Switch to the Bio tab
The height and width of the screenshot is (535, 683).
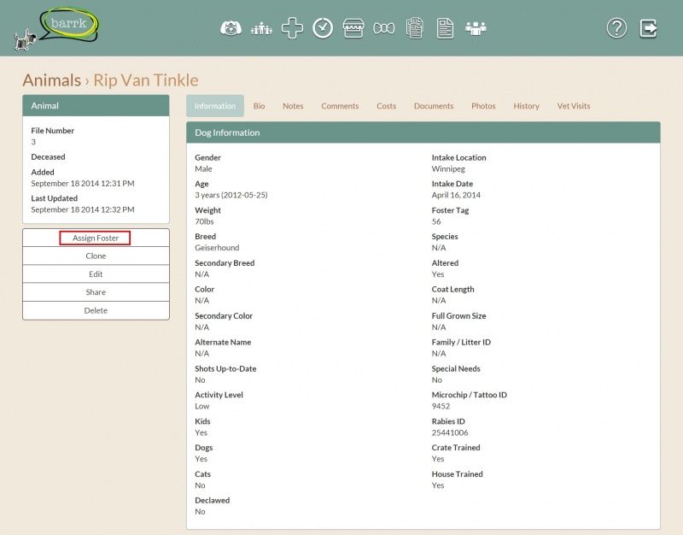[260, 106]
